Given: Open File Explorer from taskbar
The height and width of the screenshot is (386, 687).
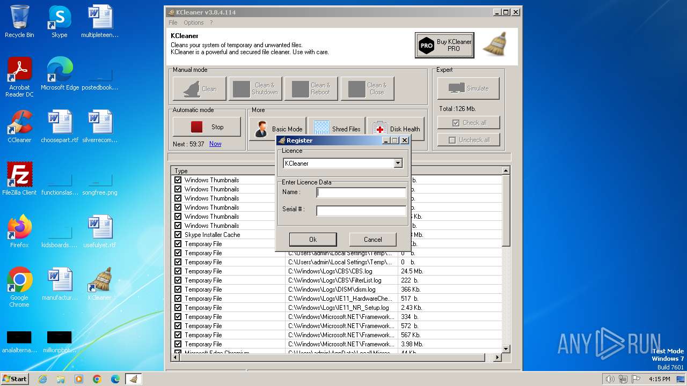Looking at the screenshot, I should point(61,379).
